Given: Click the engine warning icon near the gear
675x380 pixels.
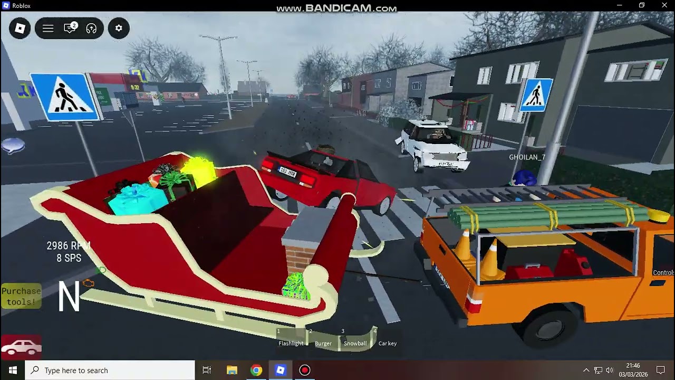Looking at the screenshot, I should click(x=89, y=283).
